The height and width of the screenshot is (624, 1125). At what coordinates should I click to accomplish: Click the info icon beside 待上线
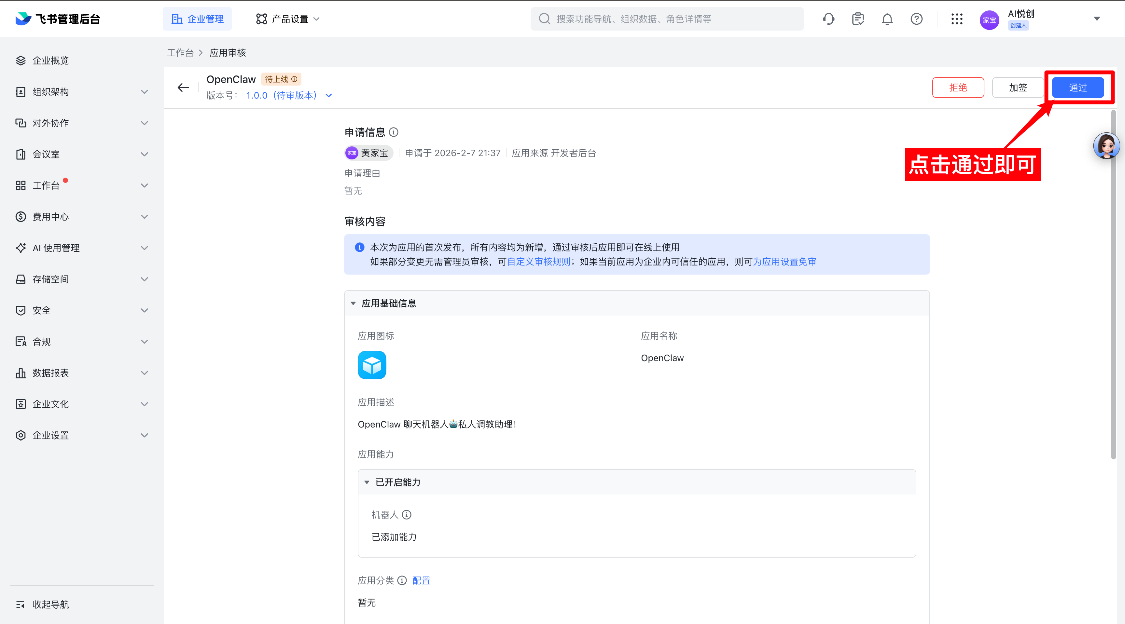tap(294, 79)
